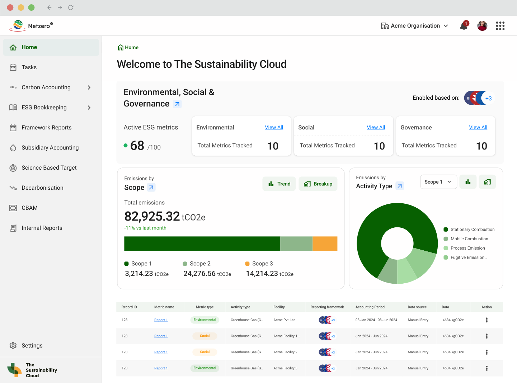Open Report 1 link in Acme Facility 1 row

(161, 336)
